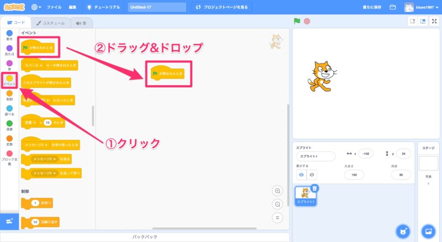Switch to the コスチューム tab
Screen dimensions: 442x242
(48, 23)
